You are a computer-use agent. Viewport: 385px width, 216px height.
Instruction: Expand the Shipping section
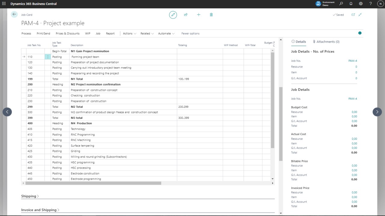click(x=30, y=196)
